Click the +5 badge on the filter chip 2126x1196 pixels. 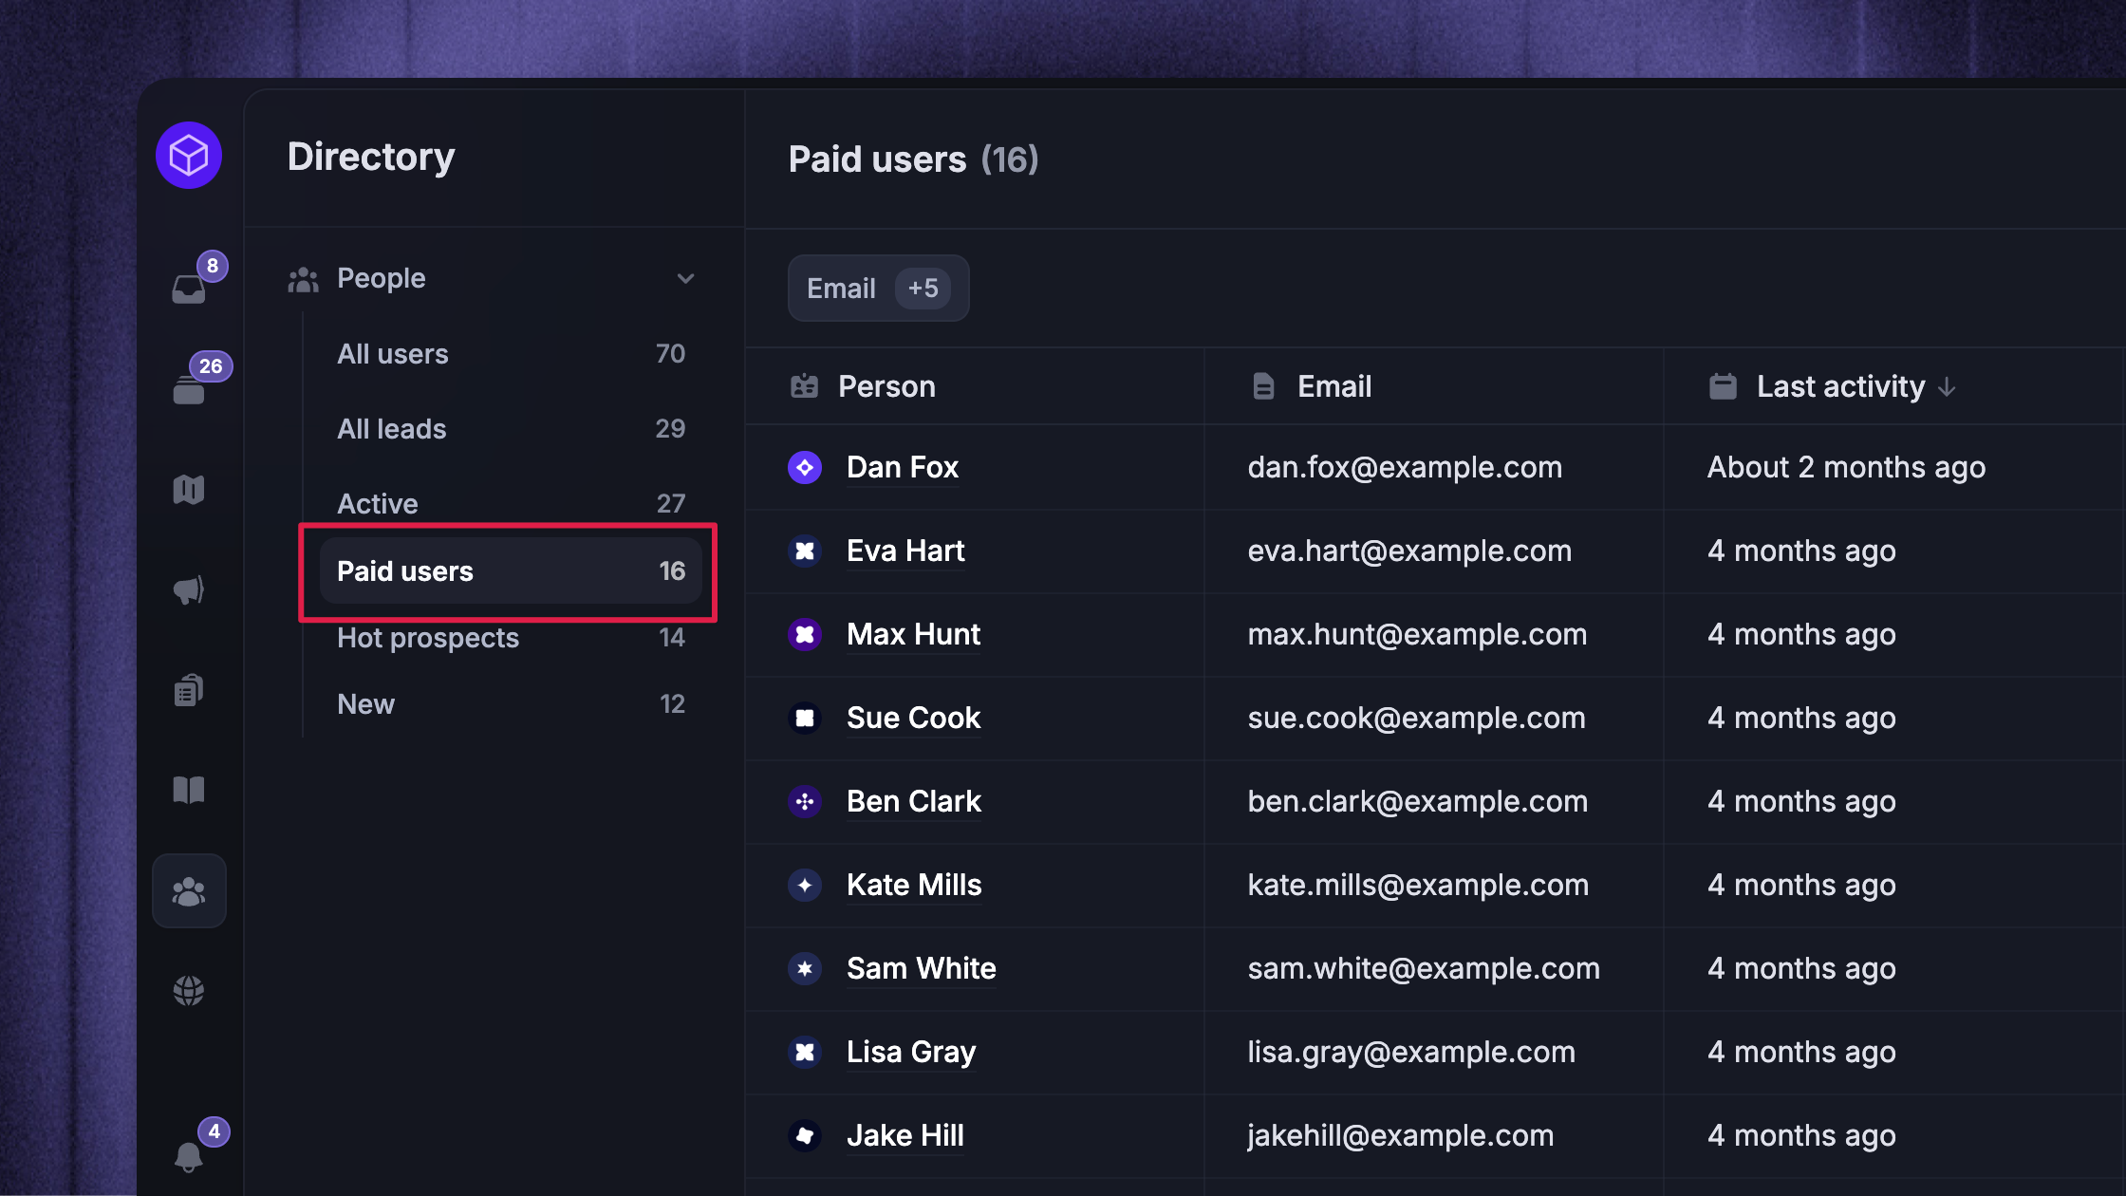pyautogui.click(x=923, y=289)
